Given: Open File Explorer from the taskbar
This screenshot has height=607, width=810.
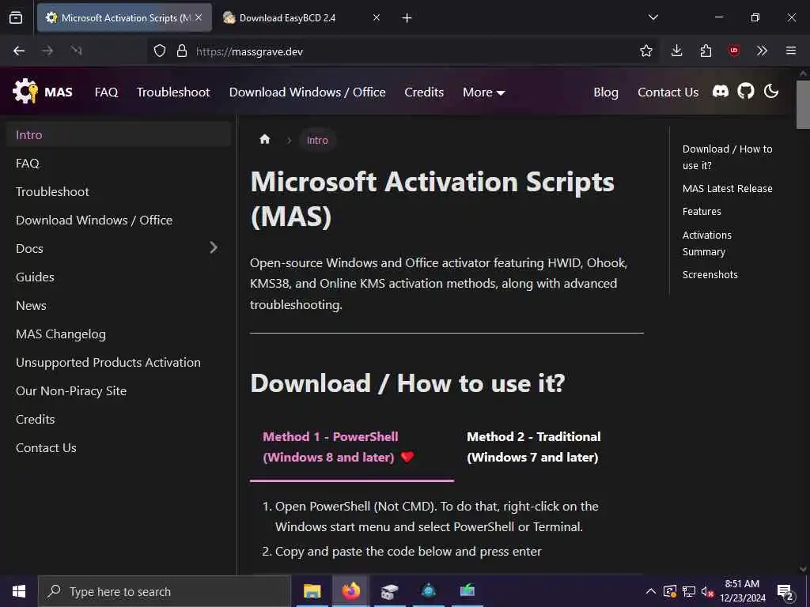Looking at the screenshot, I should coord(312,591).
